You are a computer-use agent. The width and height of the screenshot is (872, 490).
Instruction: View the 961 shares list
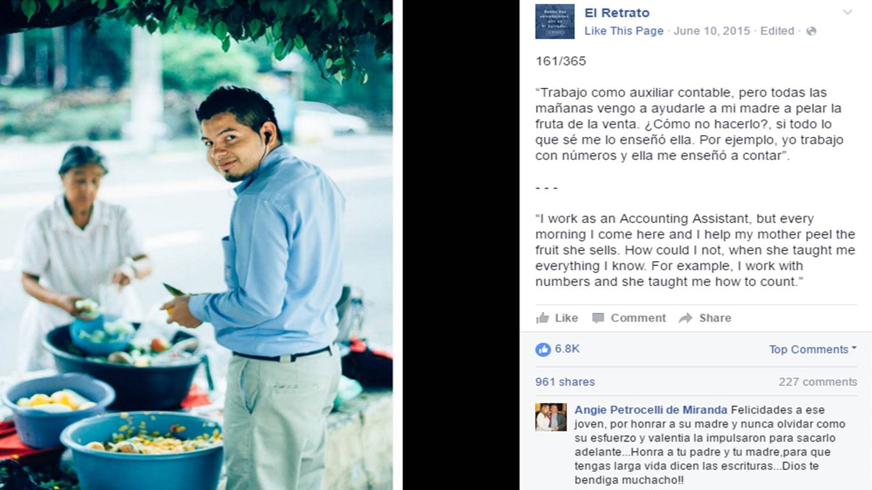pos(565,382)
